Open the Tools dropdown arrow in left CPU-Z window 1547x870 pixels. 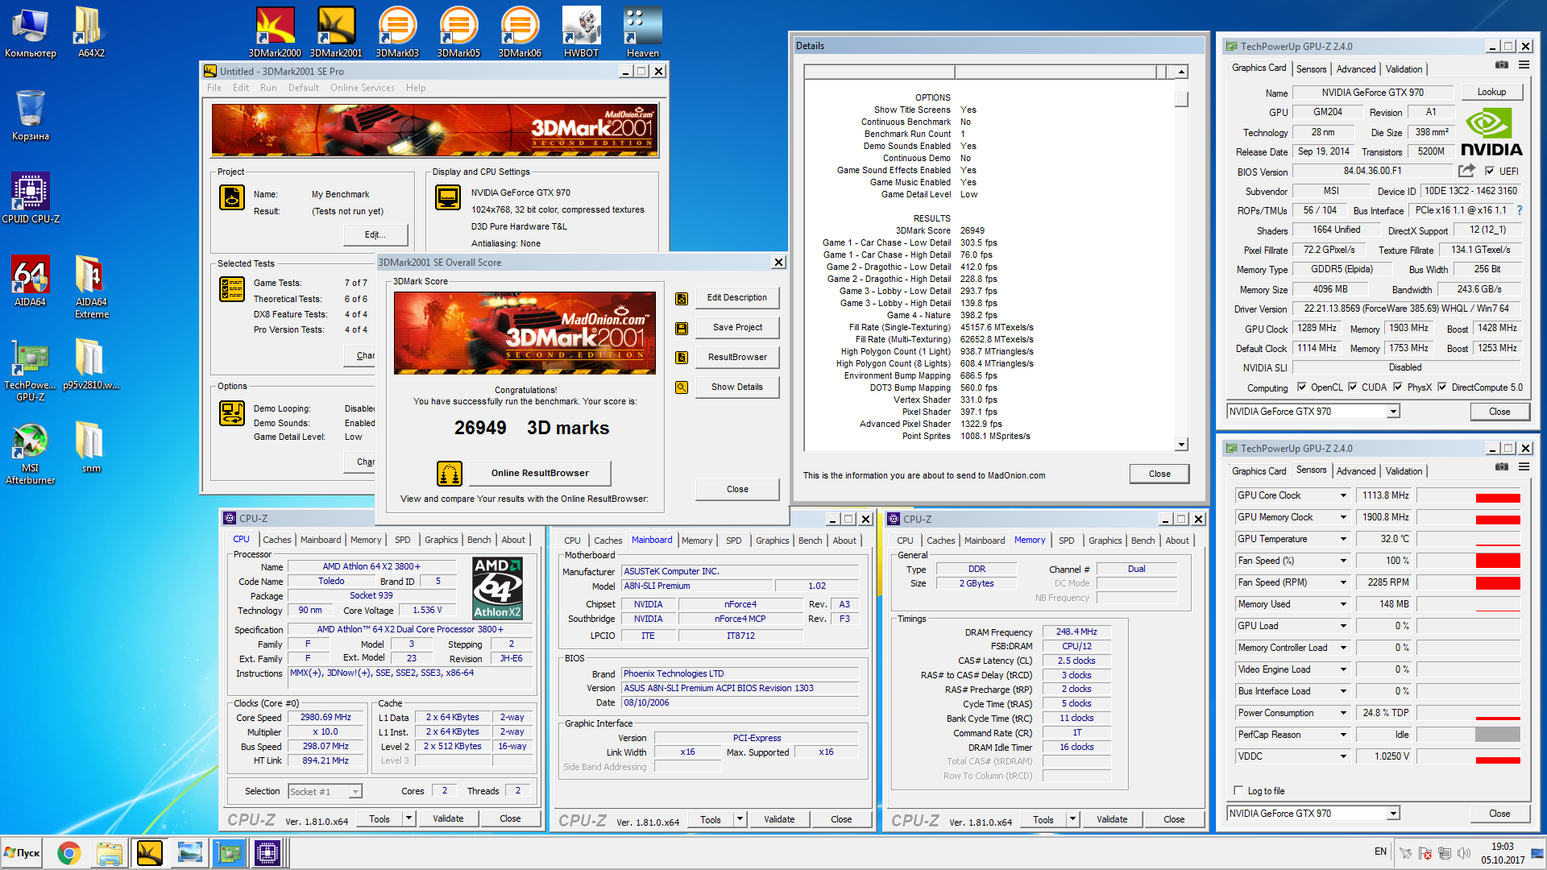coord(409,818)
